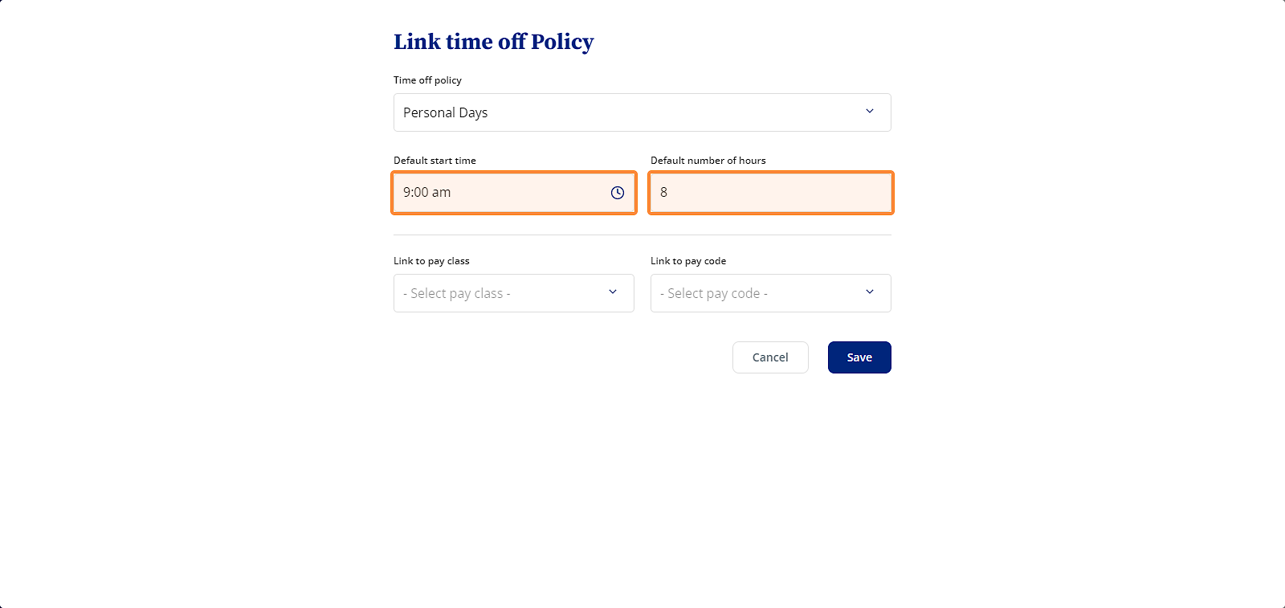Click the pay code dropdown chevron arrow

(x=870, y=292)
